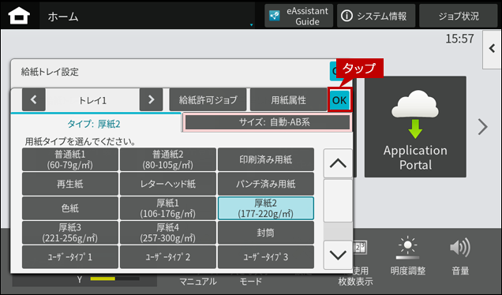502x295 pixels.
Task: Select 厚紙3 (221-256g/㎡) paper type
Action: [70, 233]
